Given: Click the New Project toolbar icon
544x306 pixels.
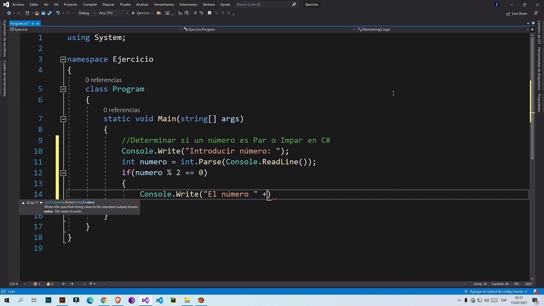Looking at the screenshot, I should coord(27,13).
